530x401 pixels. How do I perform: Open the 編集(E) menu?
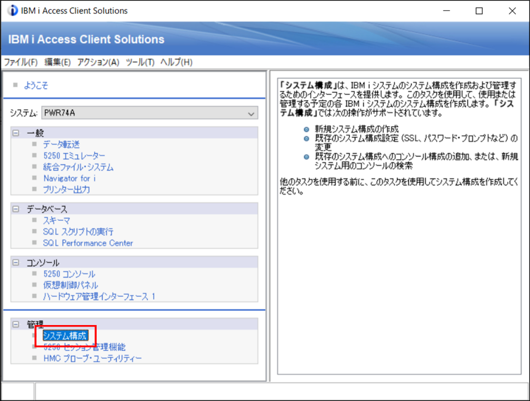pyautogui.click(x=58, y=62)
